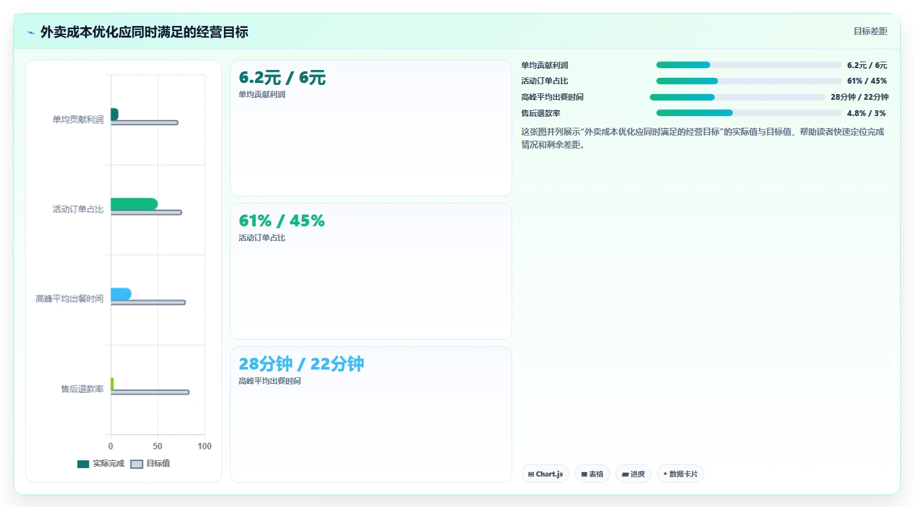Screen dimensions: 914x507
Task: Click the 单均贡献利润 progress bar
Action: click(x=748, y=65)
